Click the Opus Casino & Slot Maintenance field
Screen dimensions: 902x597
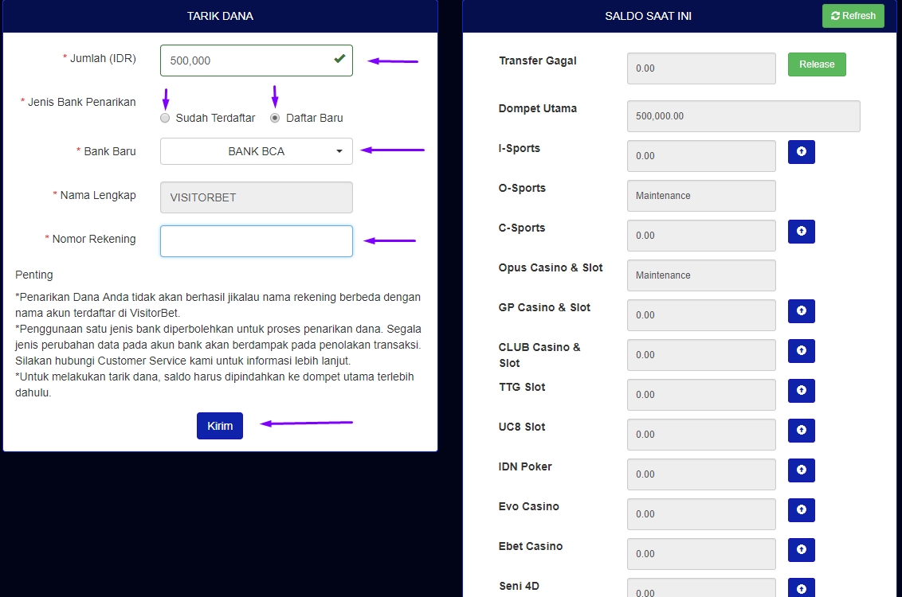701,275
